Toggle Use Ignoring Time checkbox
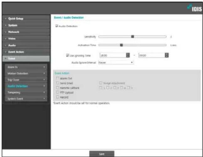 tap(68, 55)
